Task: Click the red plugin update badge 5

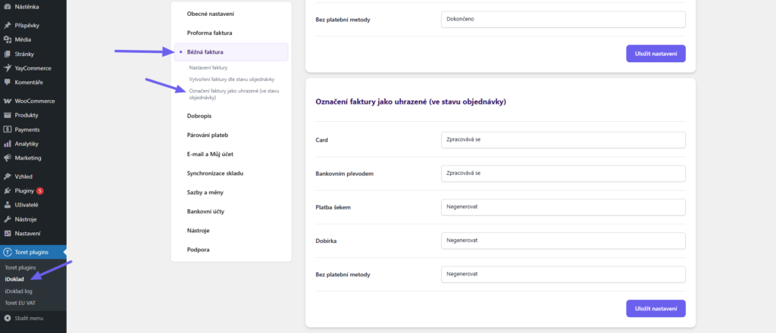Action: coord(39,191)
